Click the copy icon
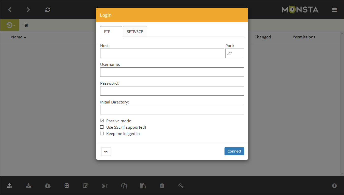 [124, 186]
